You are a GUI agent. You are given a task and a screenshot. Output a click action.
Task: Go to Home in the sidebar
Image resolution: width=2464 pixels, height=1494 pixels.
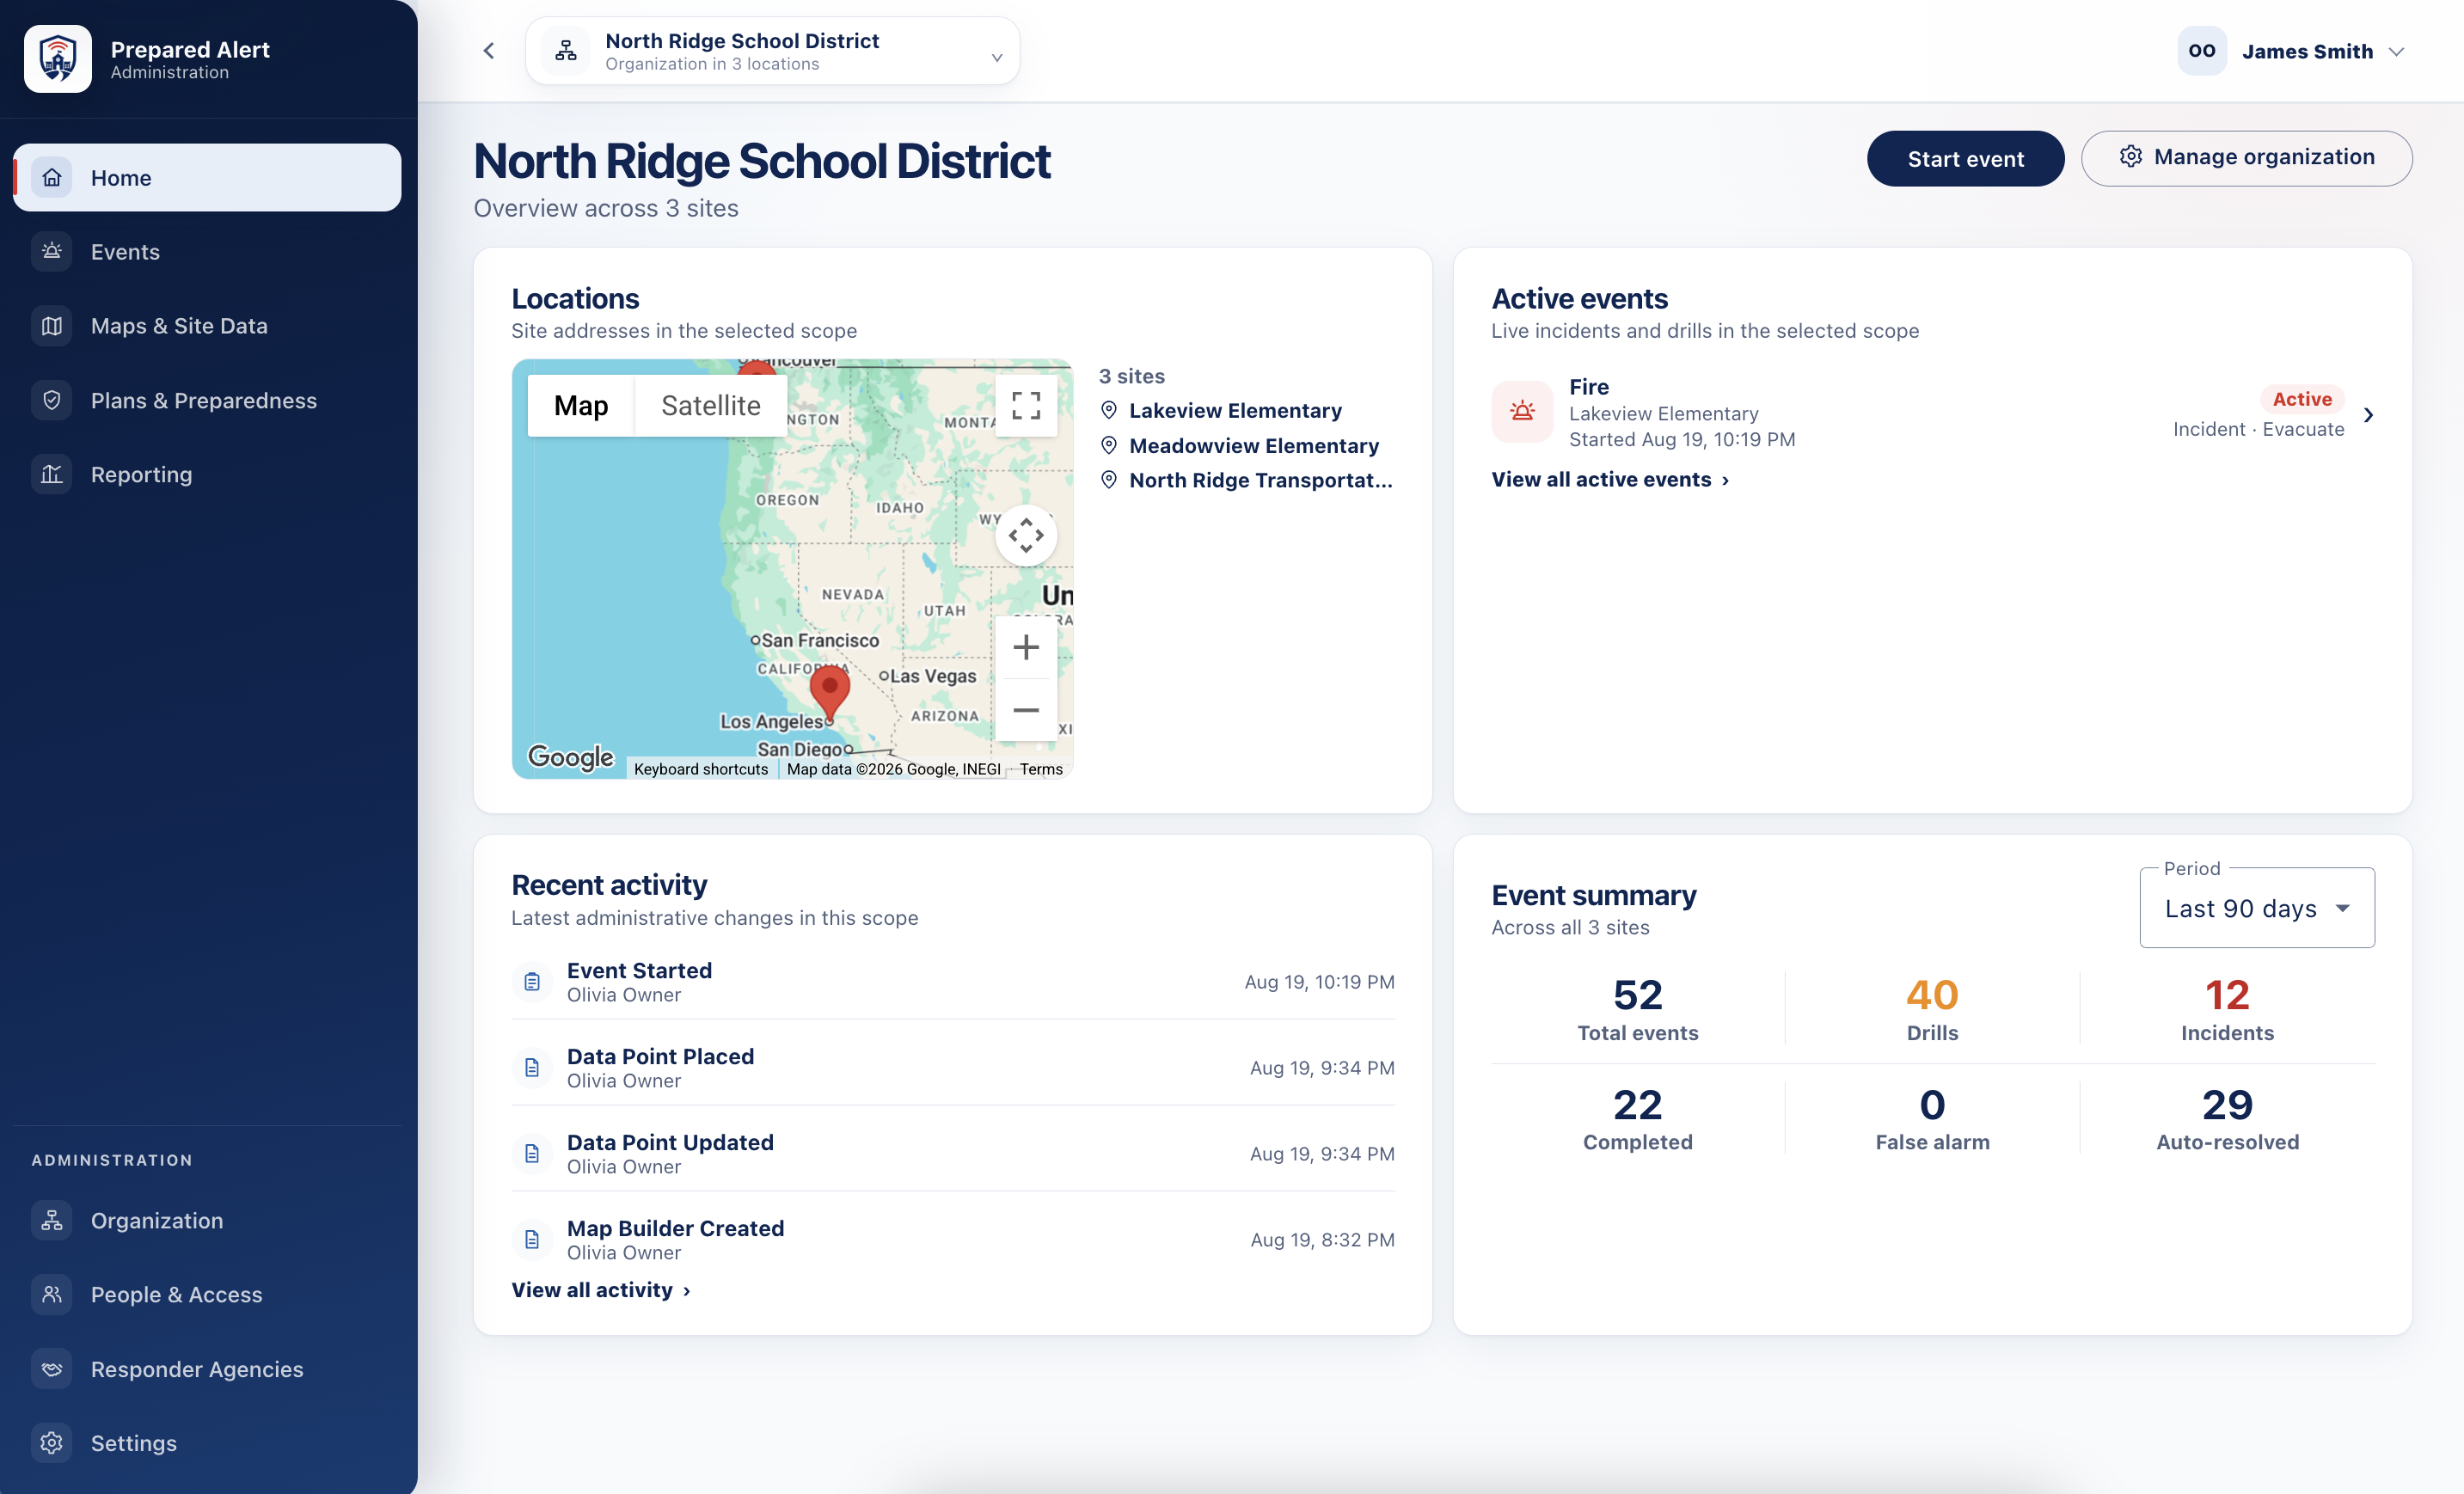coord(207,177)
